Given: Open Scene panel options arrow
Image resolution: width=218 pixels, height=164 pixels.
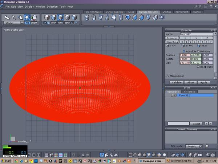Looking at the screenshot, I should pyautogui.click(x=211, y=87).
